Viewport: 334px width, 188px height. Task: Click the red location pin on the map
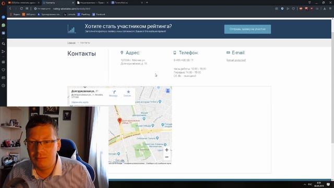[120, 121]
